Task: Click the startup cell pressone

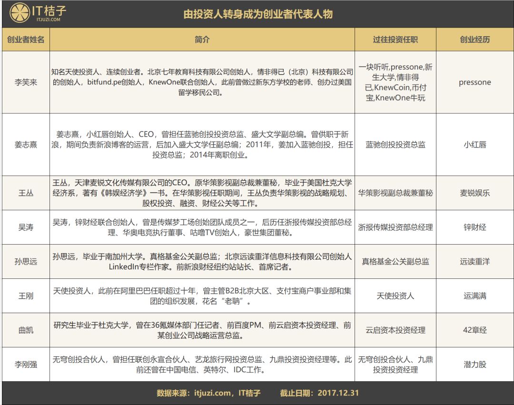Action: coord(474,83)
